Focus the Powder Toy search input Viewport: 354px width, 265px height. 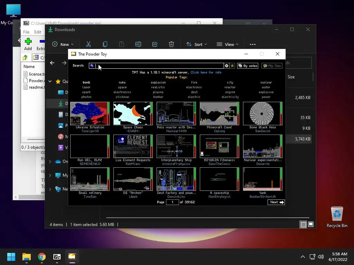(x=156, y=66)
